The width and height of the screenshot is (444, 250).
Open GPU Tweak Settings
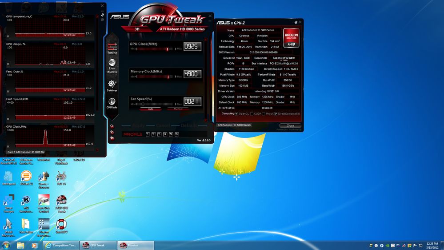coord(112,86)
